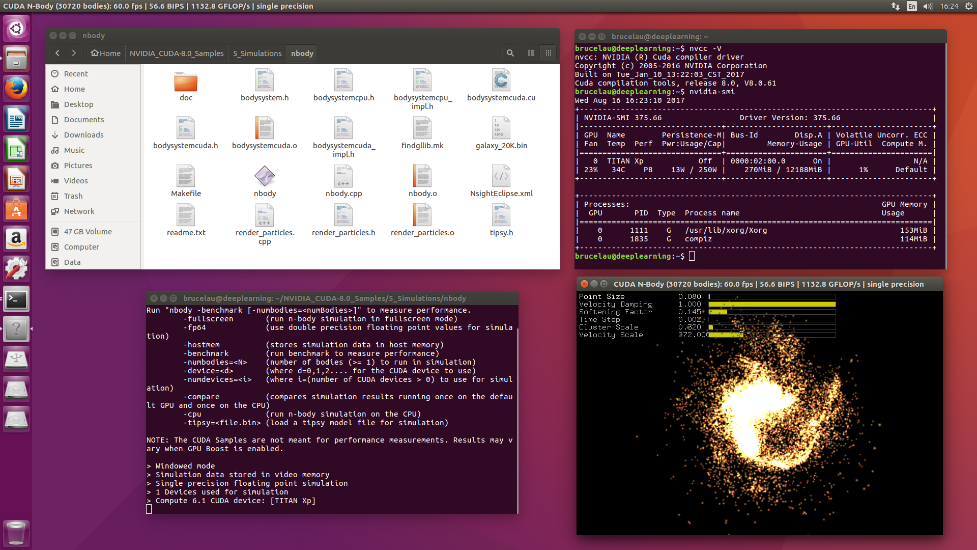Viewport: 977px width, 550px height.
Task: Open LibreOffice Calc from the launcher
Action: pyautogui.click(x=16, y=149)
